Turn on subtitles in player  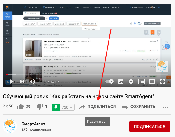tap(121, 81)
